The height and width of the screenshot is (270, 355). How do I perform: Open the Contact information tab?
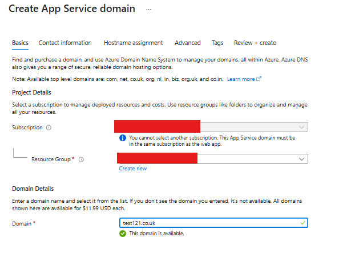click(65, 43)
